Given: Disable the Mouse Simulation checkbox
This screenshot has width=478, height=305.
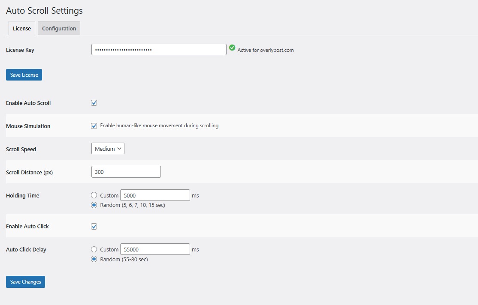Looking at the screenshot, I should 94,126.
